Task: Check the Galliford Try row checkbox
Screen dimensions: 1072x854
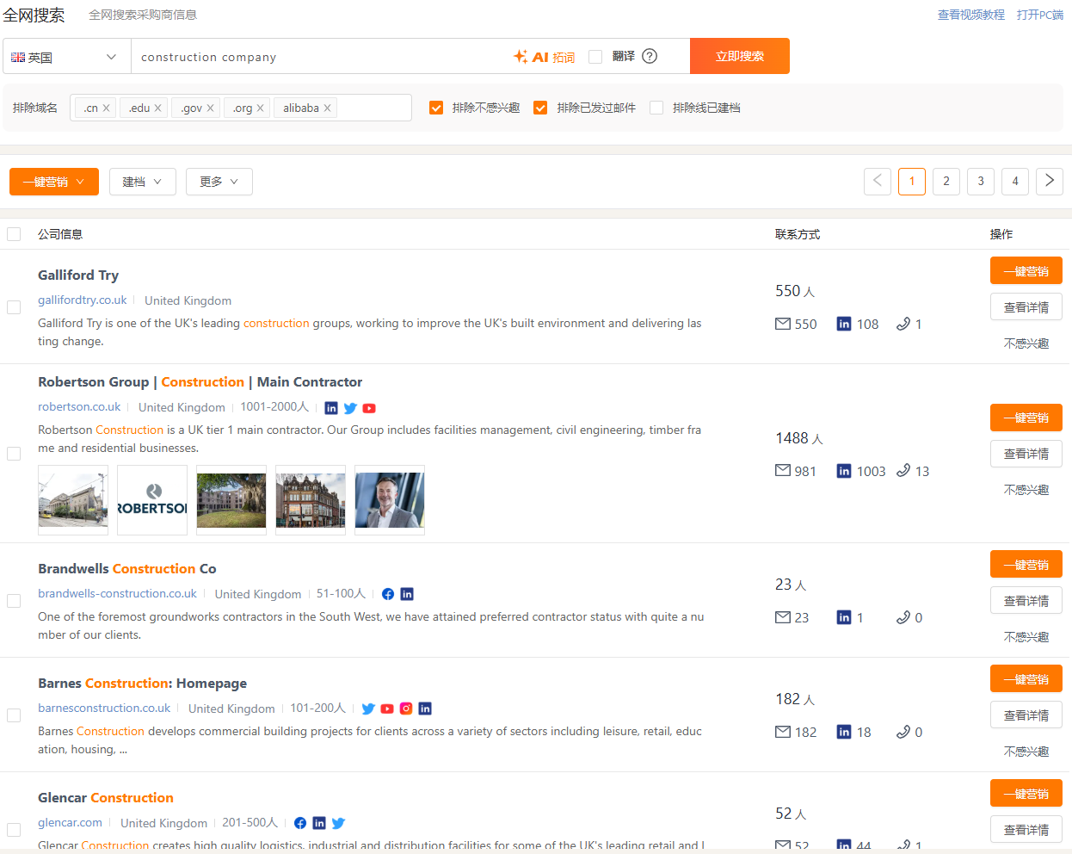Action: click(14, 307)
